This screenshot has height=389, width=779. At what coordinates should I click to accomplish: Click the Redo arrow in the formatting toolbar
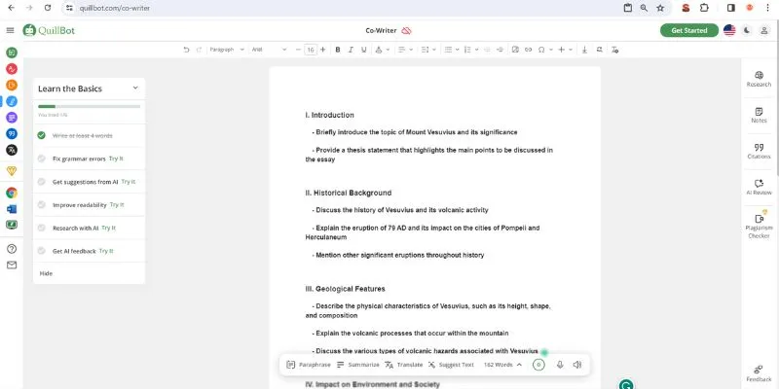tap(200, 50)
